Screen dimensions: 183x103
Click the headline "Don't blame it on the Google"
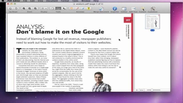click(x=60, y=32)
